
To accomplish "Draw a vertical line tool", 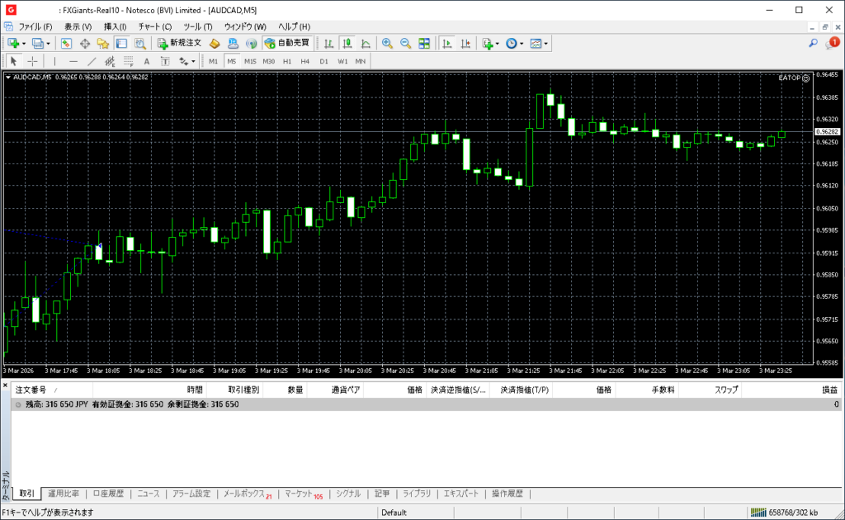I will tap(54, 61).
